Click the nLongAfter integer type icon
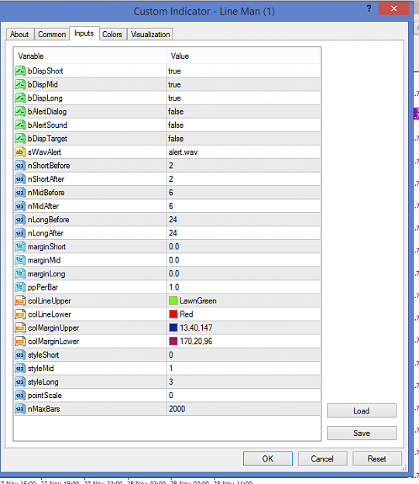Image resolution: width=419 pixels, height=484 pixels. 20,233
